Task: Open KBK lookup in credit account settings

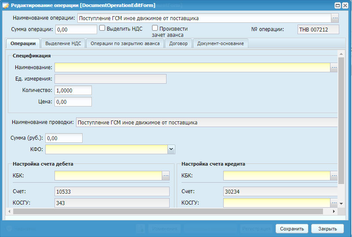Action: click(334, 176)
